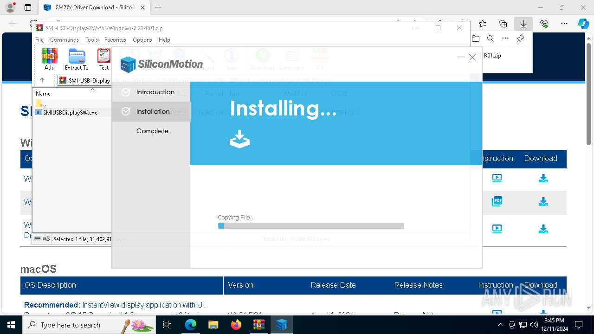Click the Edge back arrow
This screenshot has height=334, width=594.
[13, 24]
